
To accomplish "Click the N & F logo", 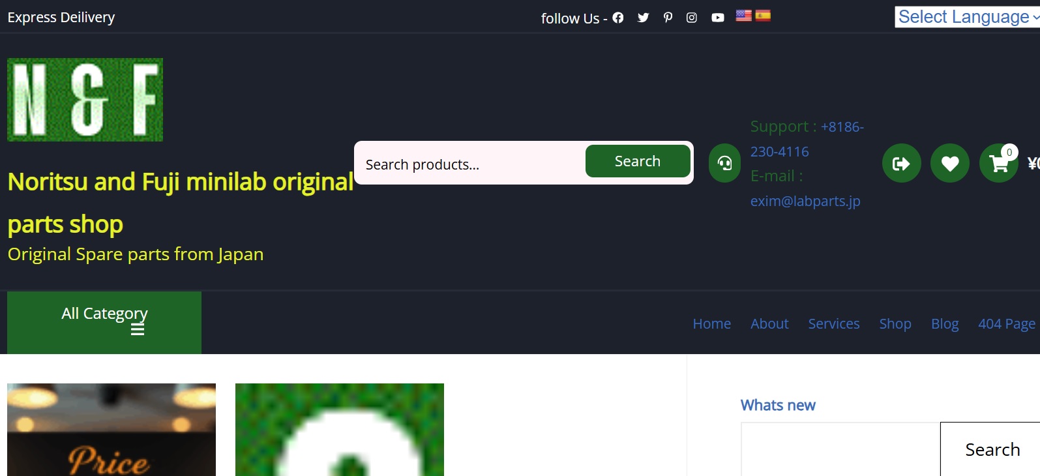I will (x=85, y=100).
